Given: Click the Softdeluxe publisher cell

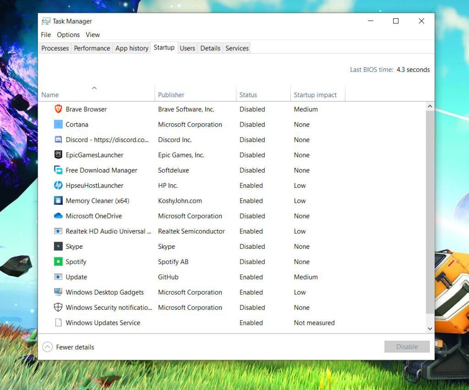Looking at the screenshot, I should 174,170.
